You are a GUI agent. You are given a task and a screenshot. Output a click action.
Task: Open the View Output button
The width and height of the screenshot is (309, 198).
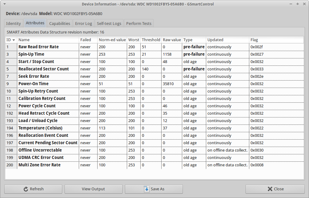pyautogui.click(x=94, y=189)
